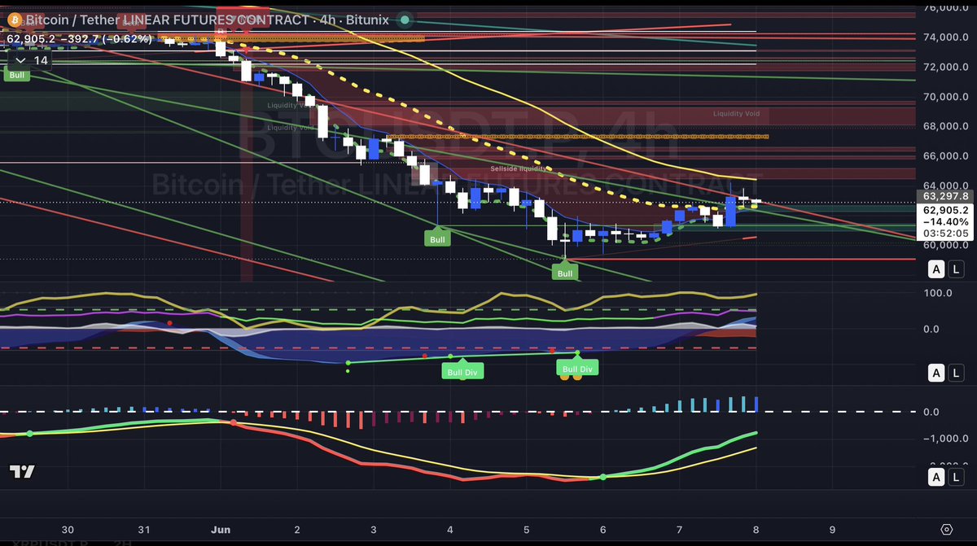Viewport: 977px width, 546px height.
Task: Click the TradingView logo
Action: click(x=22, y=472)
